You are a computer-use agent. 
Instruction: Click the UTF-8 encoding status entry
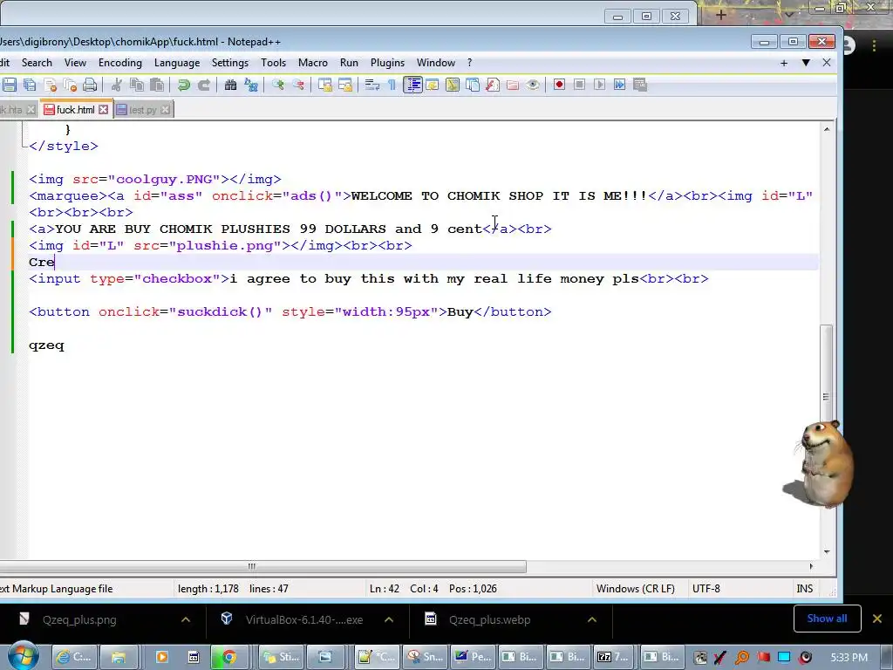[x=706, y=589]
